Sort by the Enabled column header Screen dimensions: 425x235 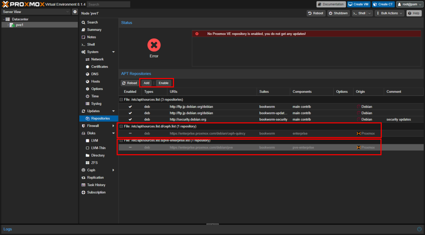tap(130, 92)
